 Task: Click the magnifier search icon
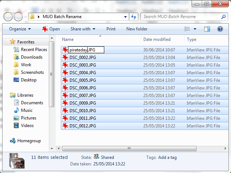click(x=223, y=17)
